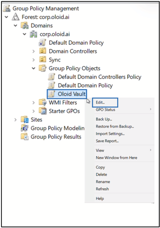Image resolution: width=160 pixels, height=228 pixels.
Task: Select the Starter GPOs label
Action: 64,111
